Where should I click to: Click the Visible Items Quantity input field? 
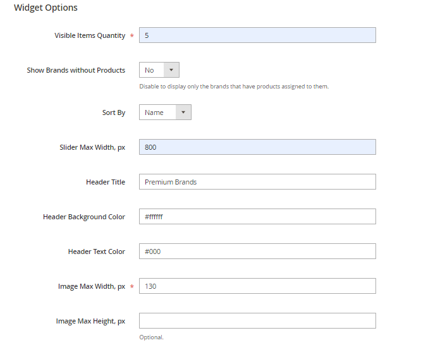[257, 35]
